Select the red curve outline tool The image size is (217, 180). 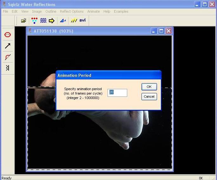tap(8, 57)
